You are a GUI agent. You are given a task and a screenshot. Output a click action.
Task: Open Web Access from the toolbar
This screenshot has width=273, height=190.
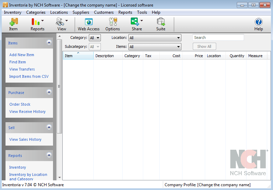point(88,24)
